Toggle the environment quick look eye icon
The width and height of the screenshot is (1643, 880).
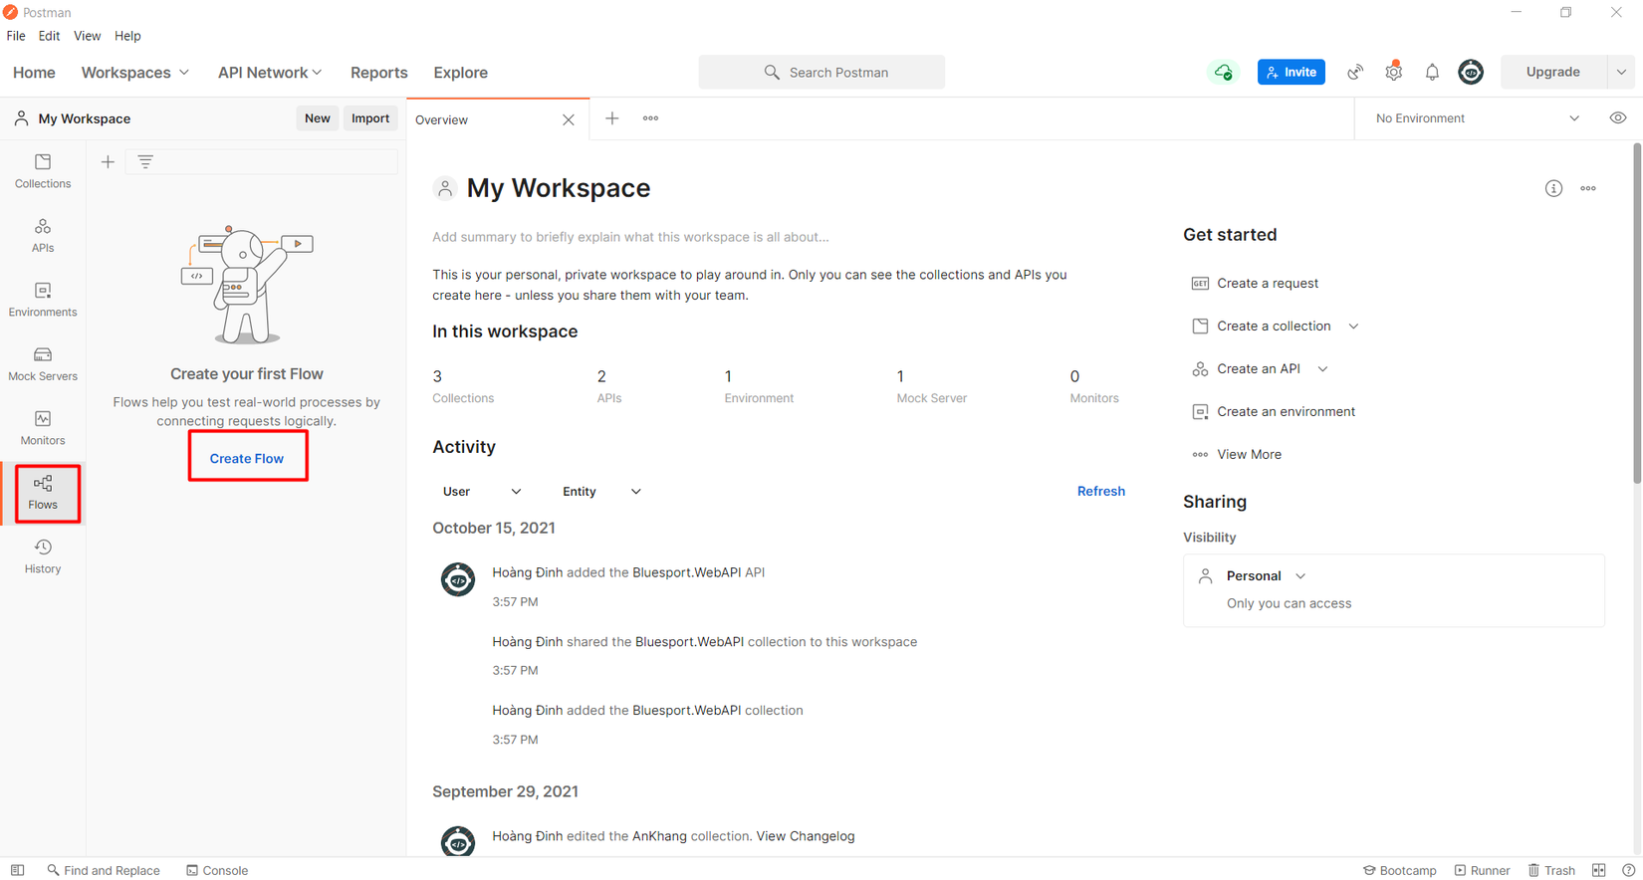point(1618,118)
